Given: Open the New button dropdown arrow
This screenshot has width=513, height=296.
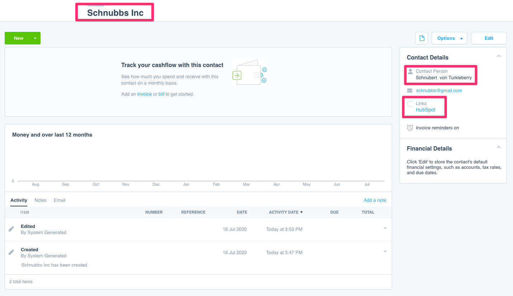Looking at the screenshot, I should (35, 38).
